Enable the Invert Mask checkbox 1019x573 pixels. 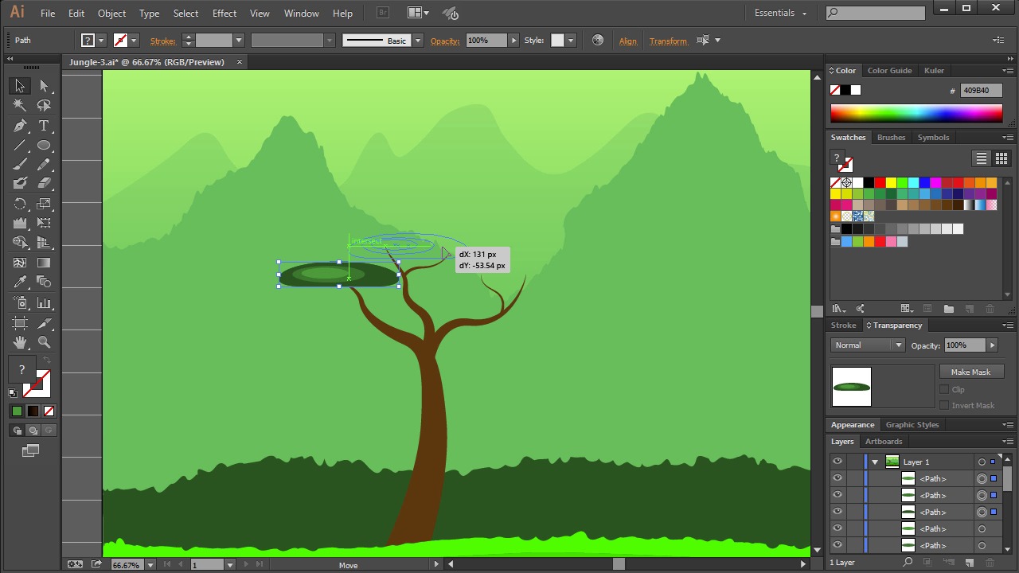944,405
